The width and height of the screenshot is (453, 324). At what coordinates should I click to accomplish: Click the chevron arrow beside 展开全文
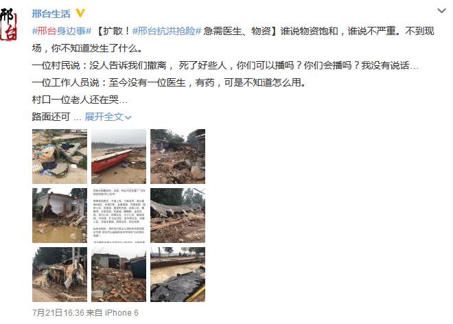128,117
